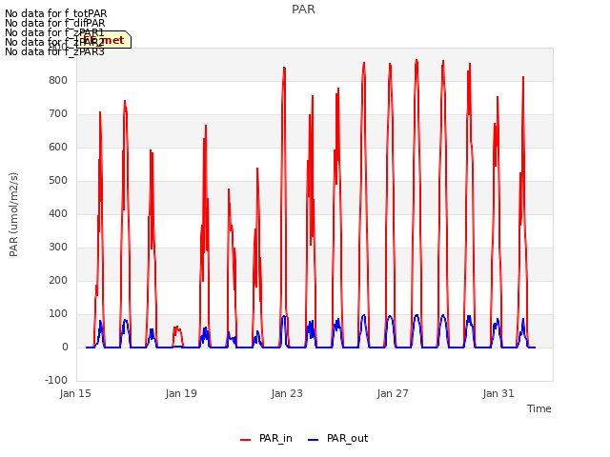This screenshot has height=457, width=610.
Task: Click the 100 y-axis tick label
Action: [58, 314]
